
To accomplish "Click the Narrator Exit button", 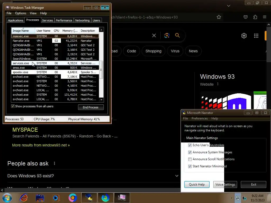I will 254,184.
